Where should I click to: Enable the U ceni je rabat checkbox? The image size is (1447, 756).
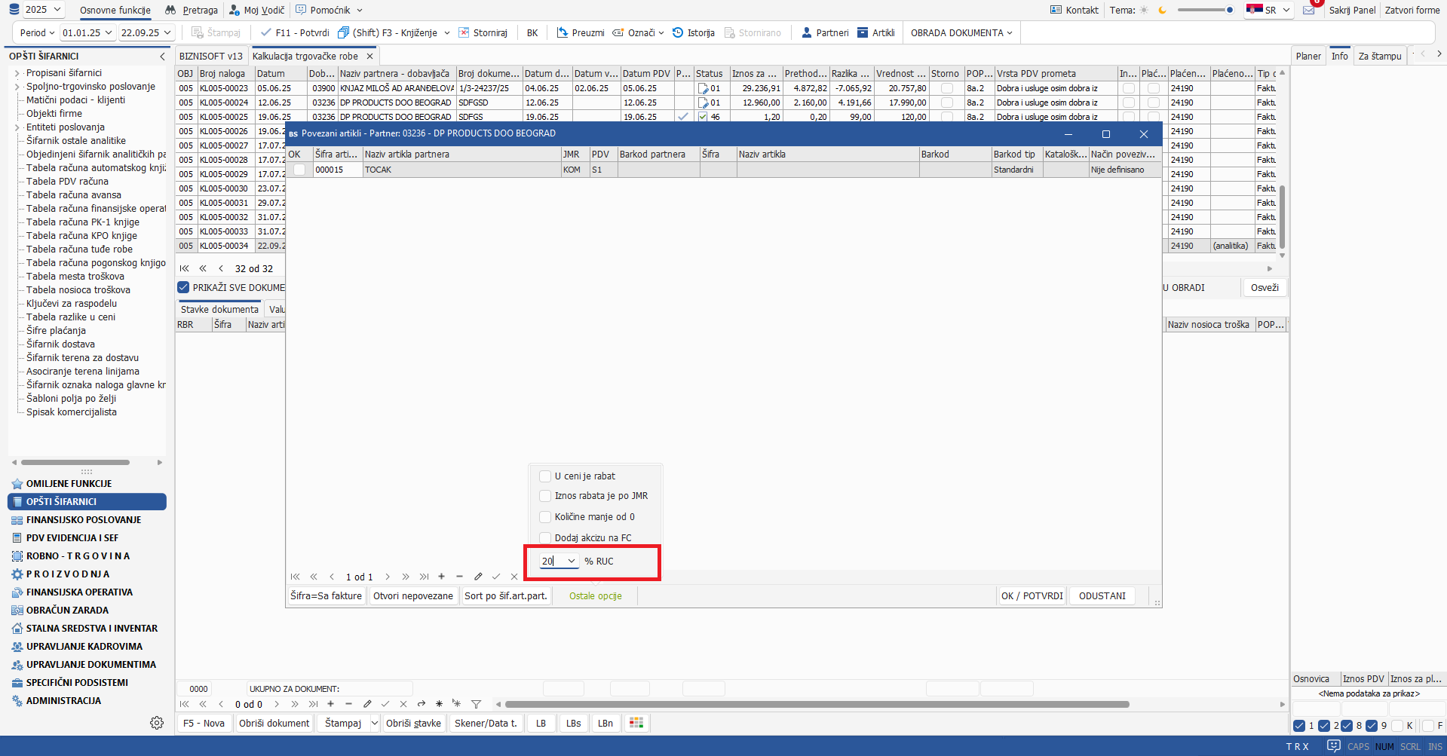[545, 476]
